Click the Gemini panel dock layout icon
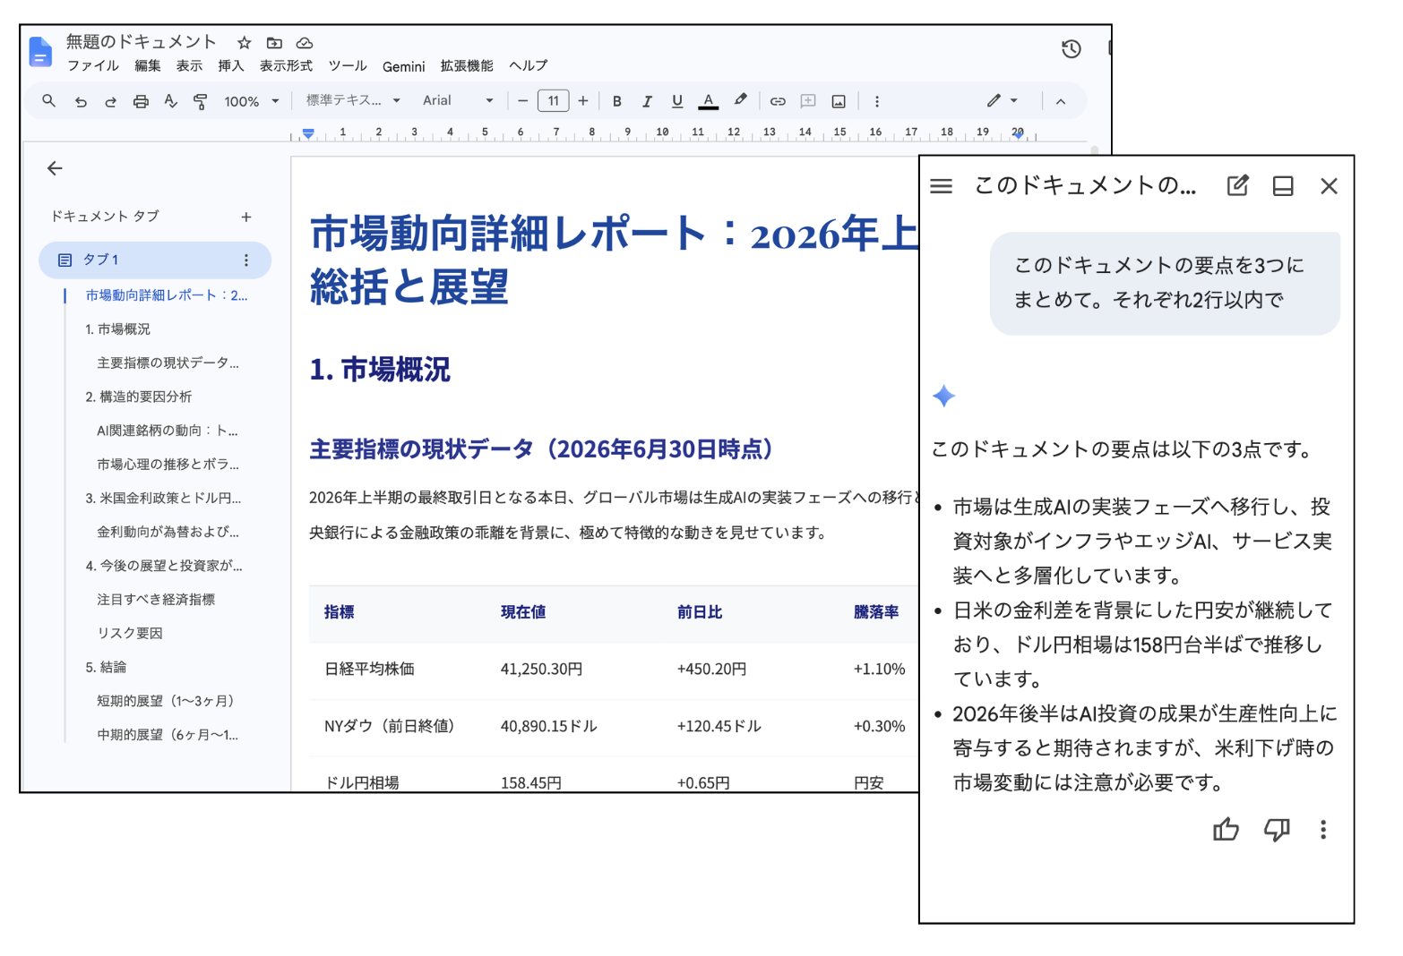1403x956 pixels. pos(1283,186)
